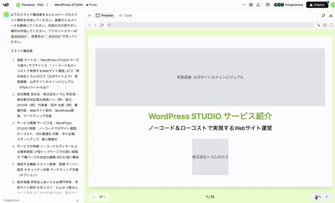Click the Suggestions label
The width and height of the screenshot is (335, 203).
11,200
